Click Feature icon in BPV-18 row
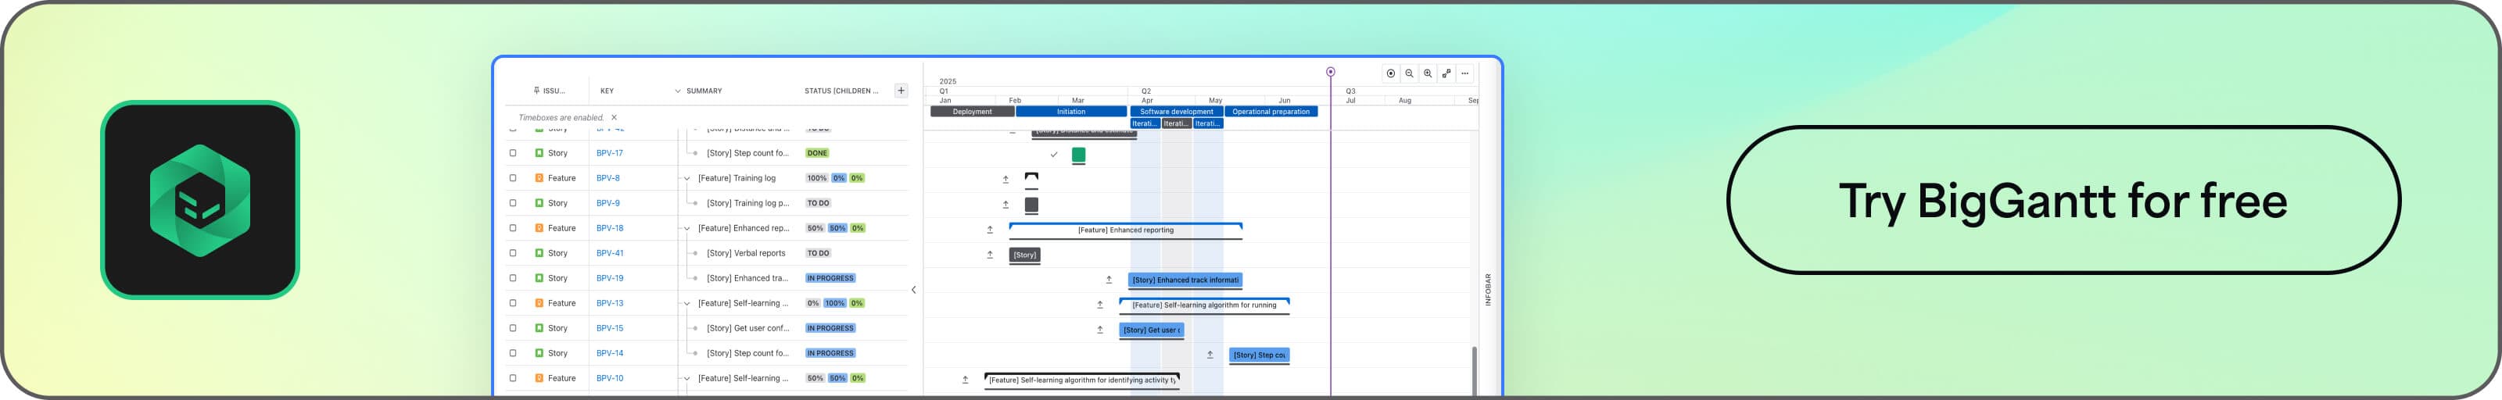 click(540, 228)
